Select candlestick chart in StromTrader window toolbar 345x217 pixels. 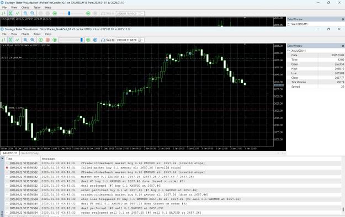[10, 40]
